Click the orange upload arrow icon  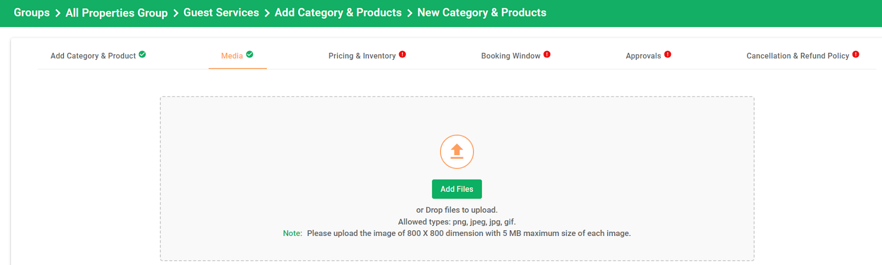[457, 152]
